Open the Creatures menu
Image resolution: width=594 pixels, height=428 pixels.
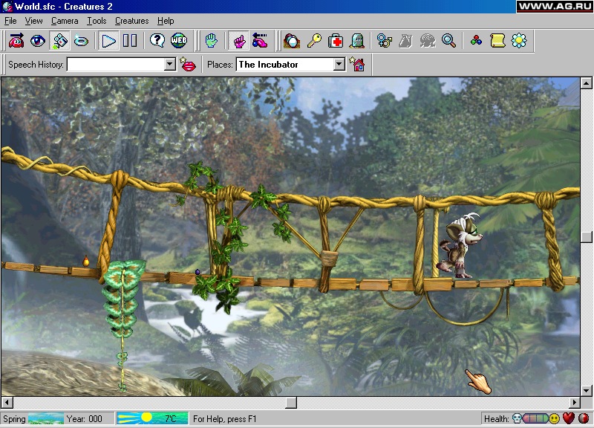click(x=131, y=21)
